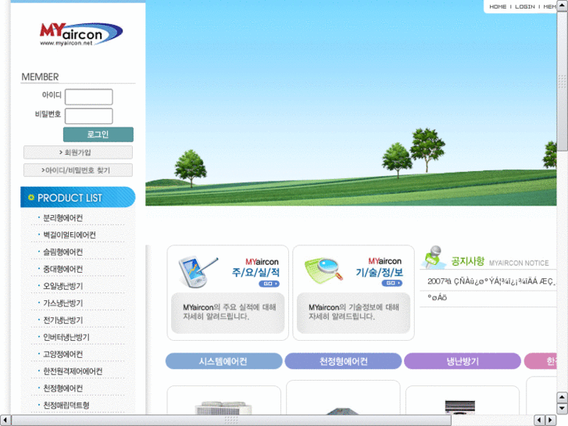The width and height of the screenshot is (568, 426).
Task: Click the PRODUCT LIST header
Action: 78,197
